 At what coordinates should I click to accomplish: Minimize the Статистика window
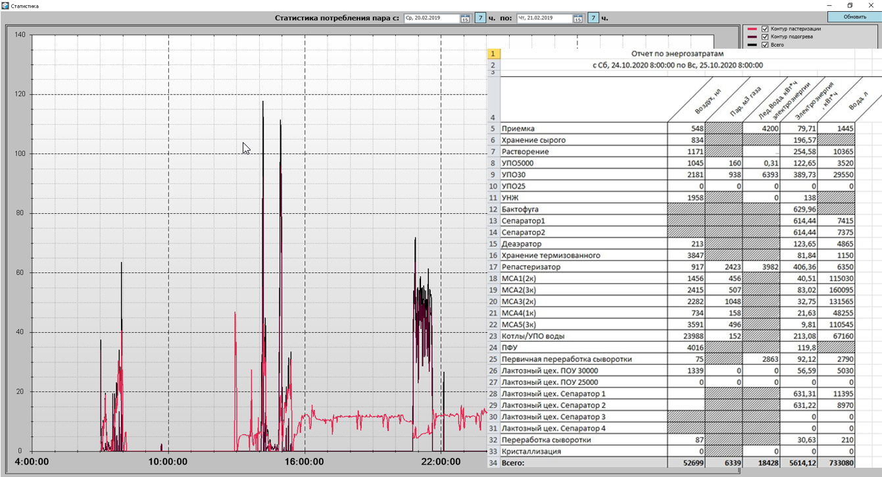coord(829,6)
